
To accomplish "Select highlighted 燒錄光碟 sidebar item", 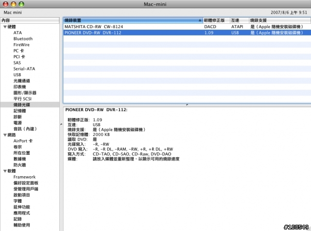I will [x=30, y=105].
